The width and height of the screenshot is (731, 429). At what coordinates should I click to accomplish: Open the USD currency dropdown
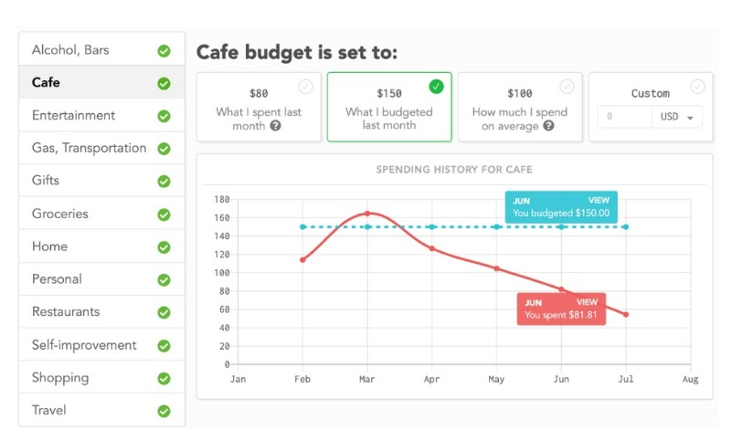click(677, 117)
